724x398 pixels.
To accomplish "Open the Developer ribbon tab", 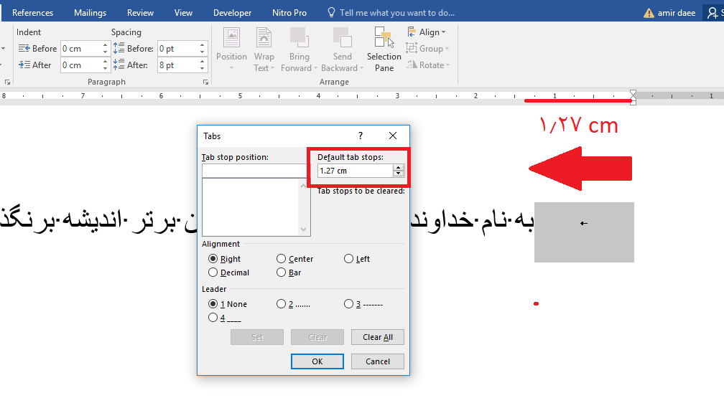I will tap(232, 13).
